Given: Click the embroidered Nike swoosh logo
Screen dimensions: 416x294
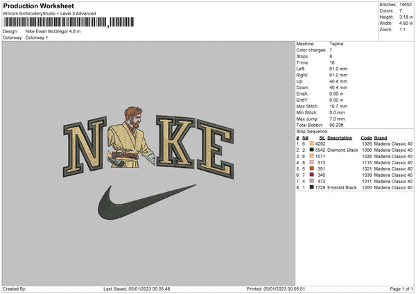Looking at the screenshot, I should tap(147, 202).
